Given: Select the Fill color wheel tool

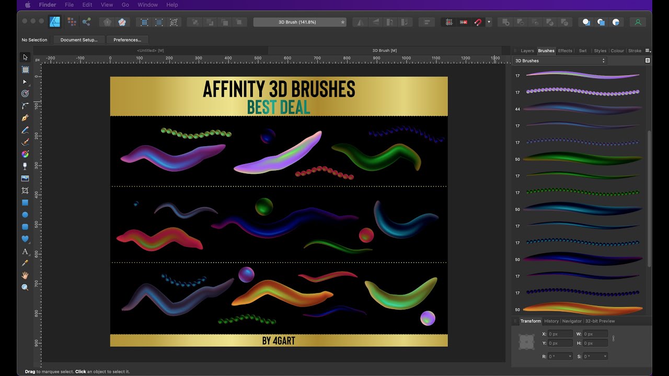Looking at the screenshot, I should [25, 154].
